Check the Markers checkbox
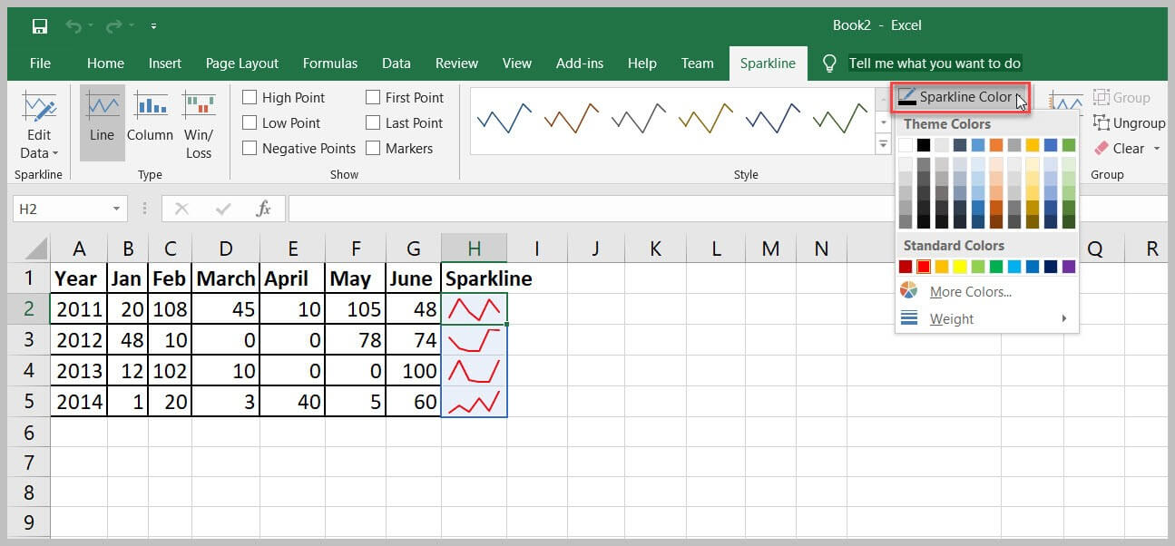 [373, 149]
